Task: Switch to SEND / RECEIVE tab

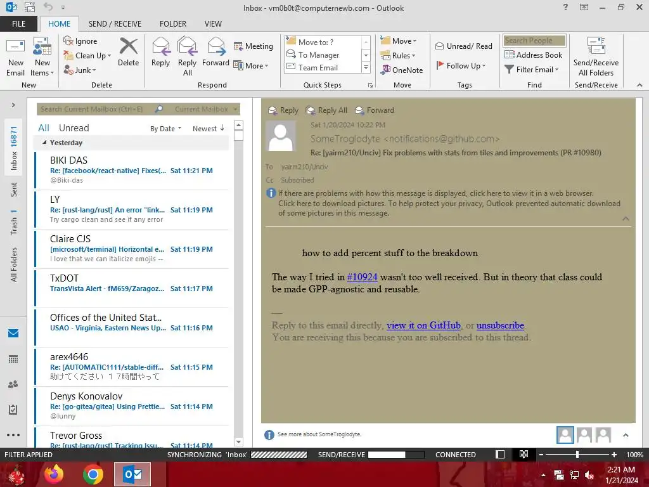Action: pos(115,24)
